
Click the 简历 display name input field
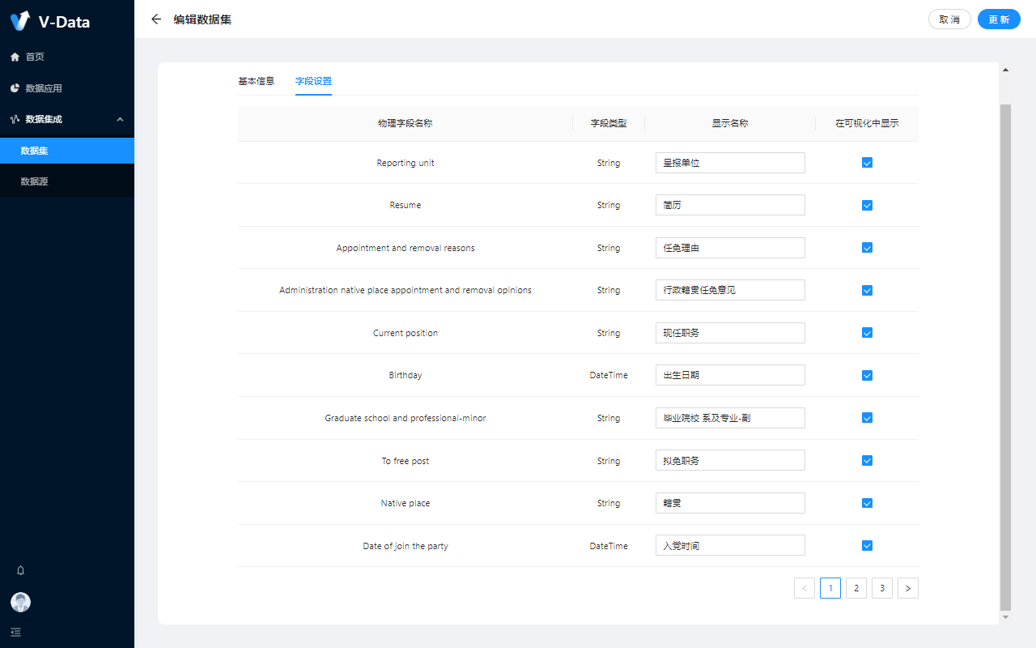point(730,205)
